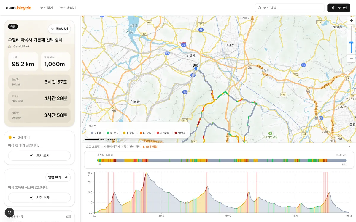Click the 사진 추가 button
Image resolution: width=356 pixels, height=222 pixels.
pos(39,197)
